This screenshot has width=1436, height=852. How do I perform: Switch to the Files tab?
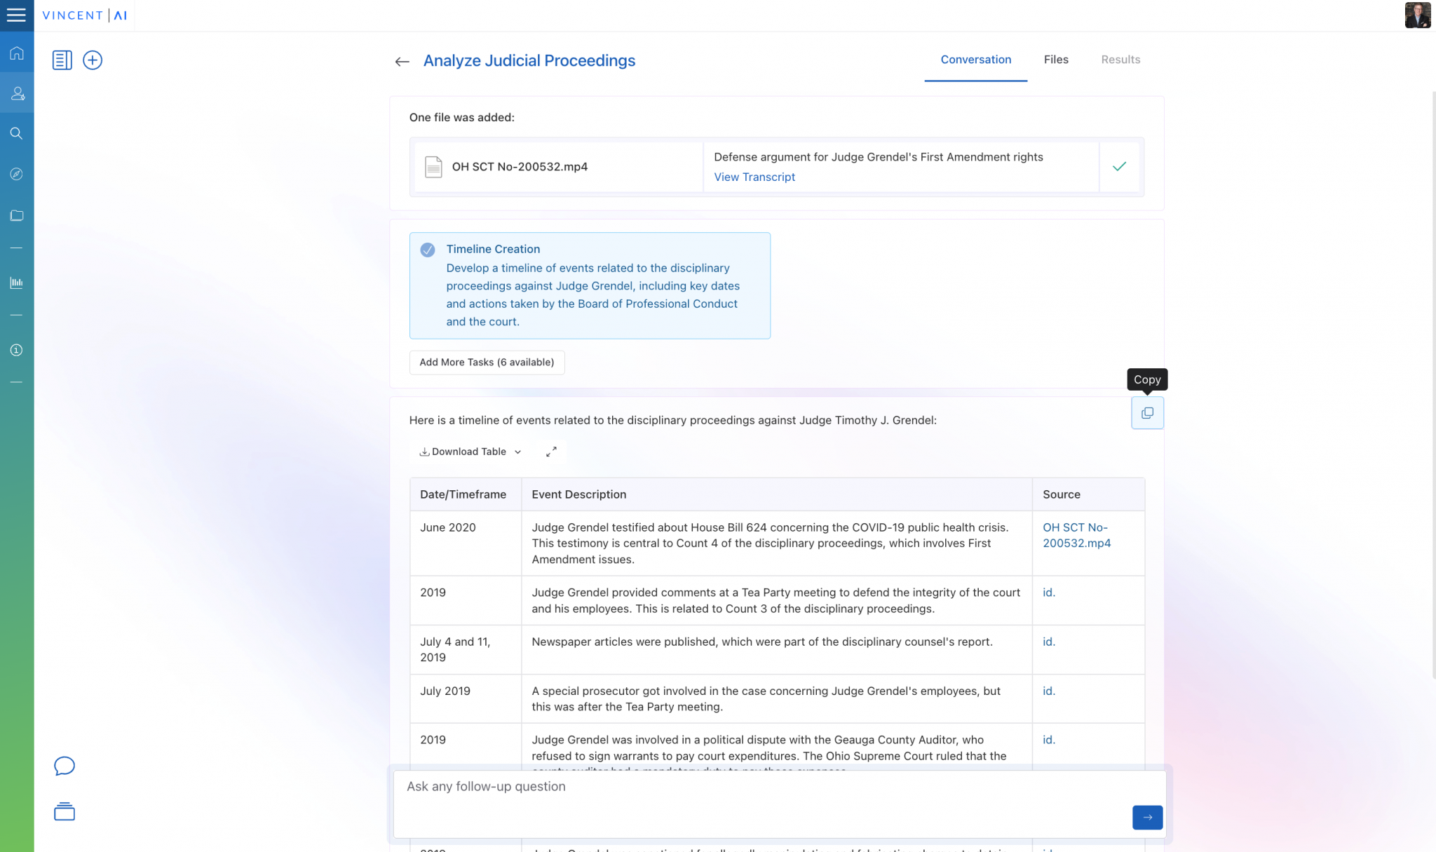(1055, 60)
